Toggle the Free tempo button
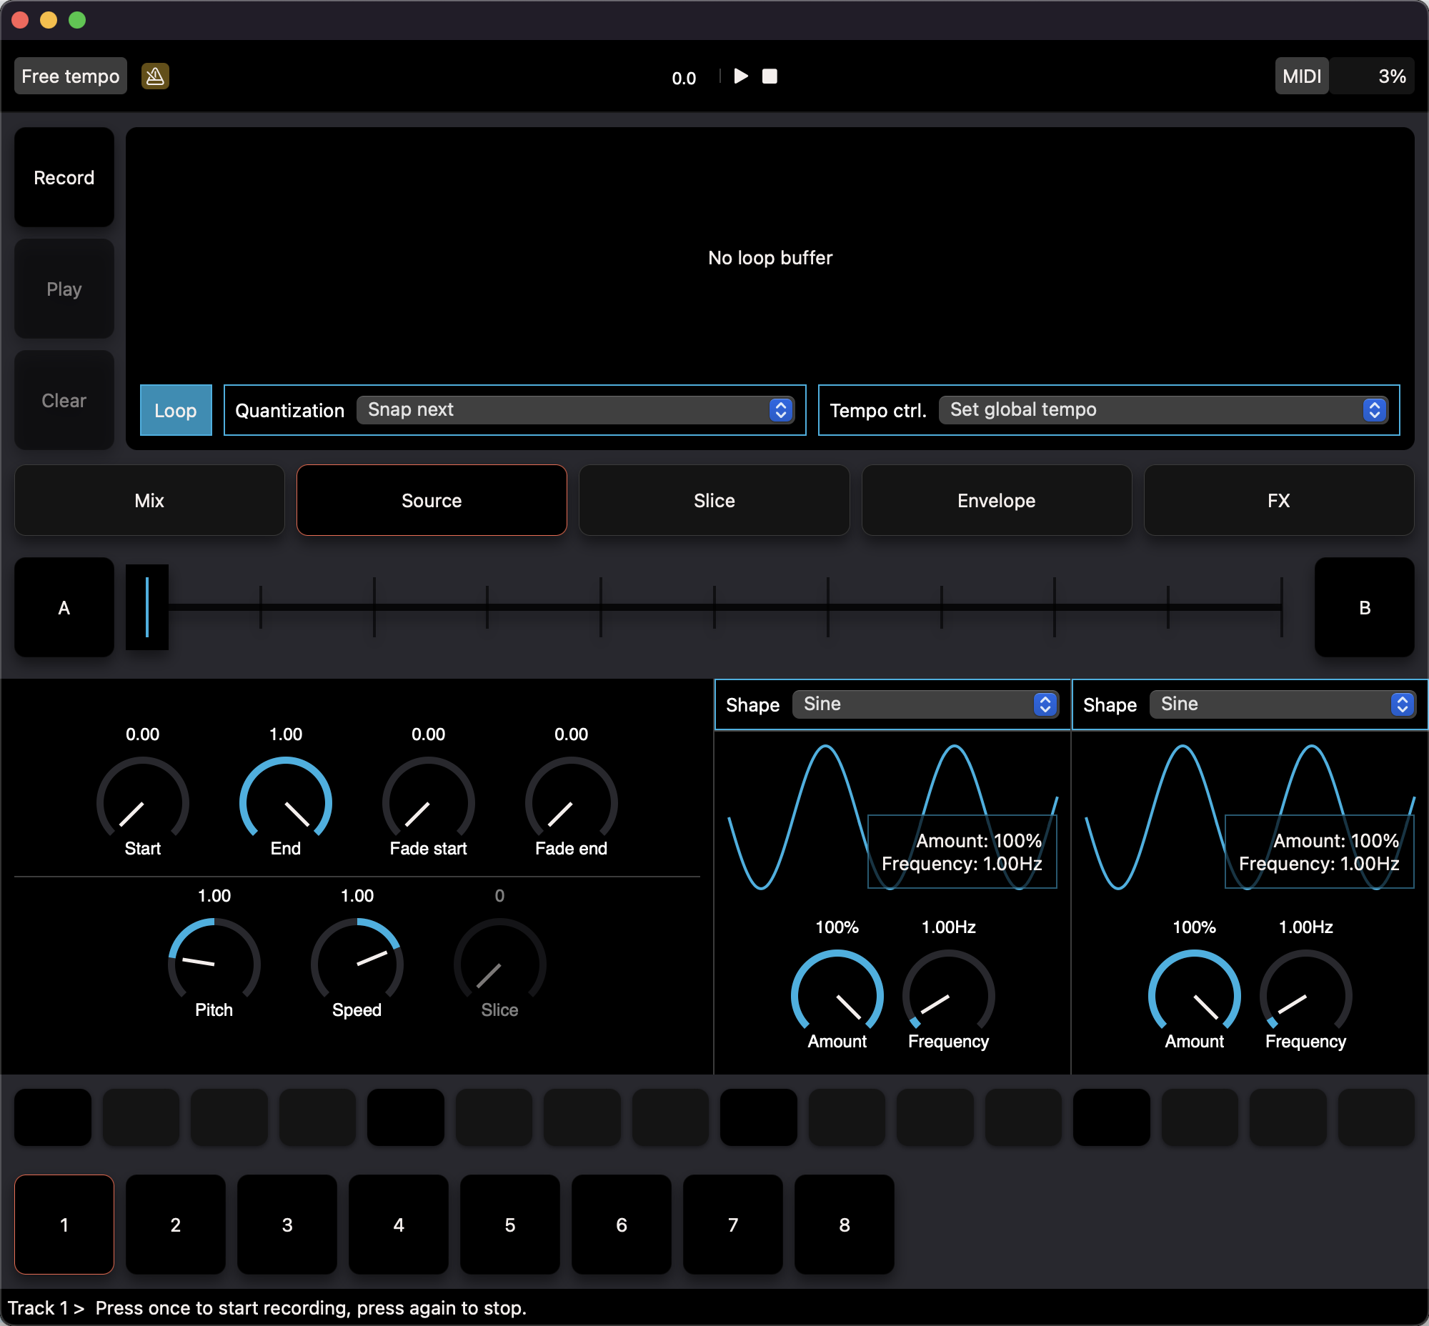1429x1326 pixels. click(x=70, y=76)
